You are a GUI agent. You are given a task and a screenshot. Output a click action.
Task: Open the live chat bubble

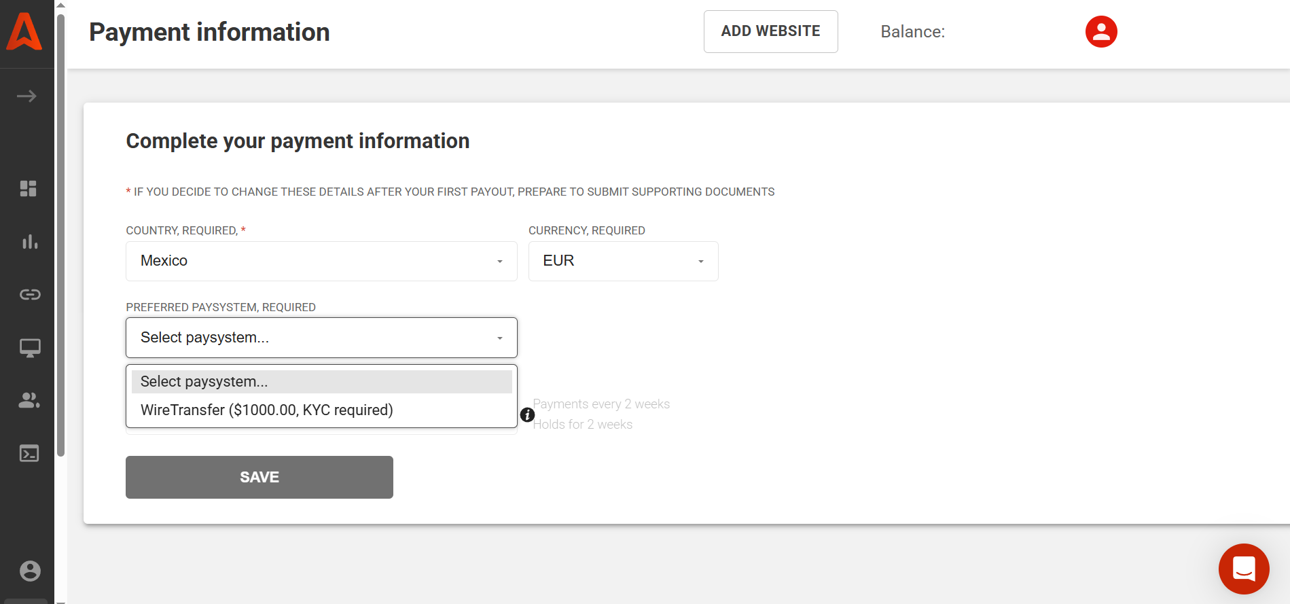(x=1244, y=569)
